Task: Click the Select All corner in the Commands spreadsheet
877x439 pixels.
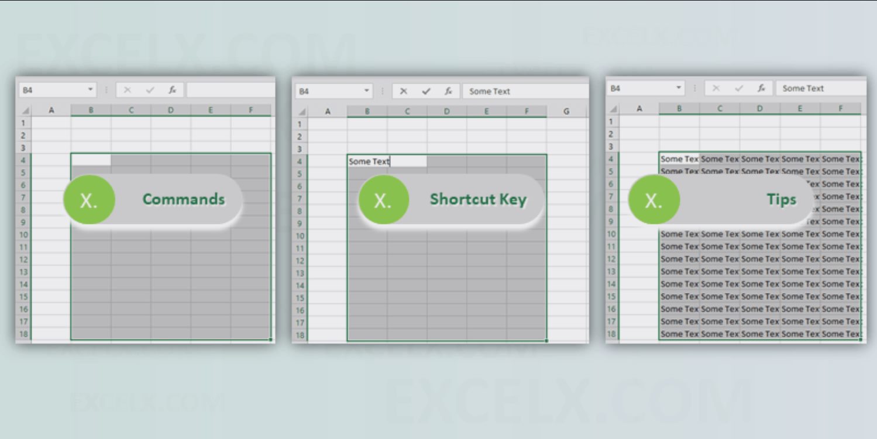Action: pos(25,110)
